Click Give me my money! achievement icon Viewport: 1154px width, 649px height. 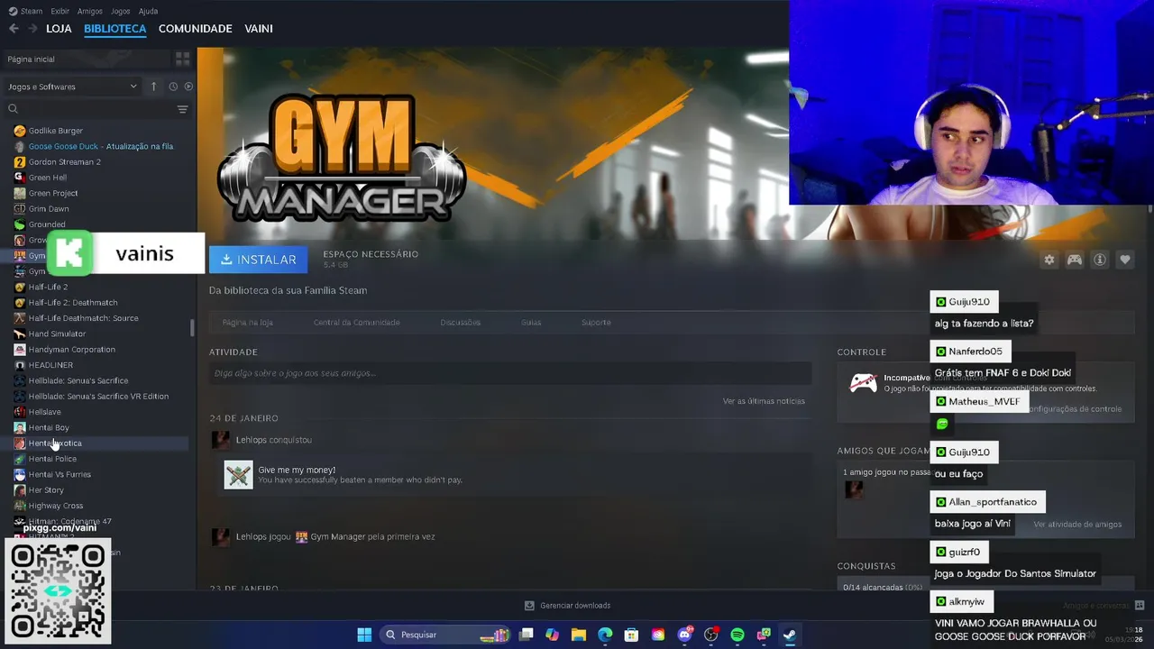click(x=239, y=475)
